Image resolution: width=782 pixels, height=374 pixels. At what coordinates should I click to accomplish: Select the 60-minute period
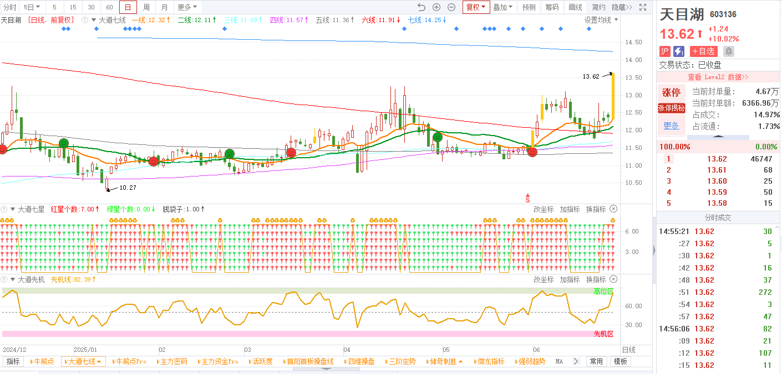(x=109, y=7)
